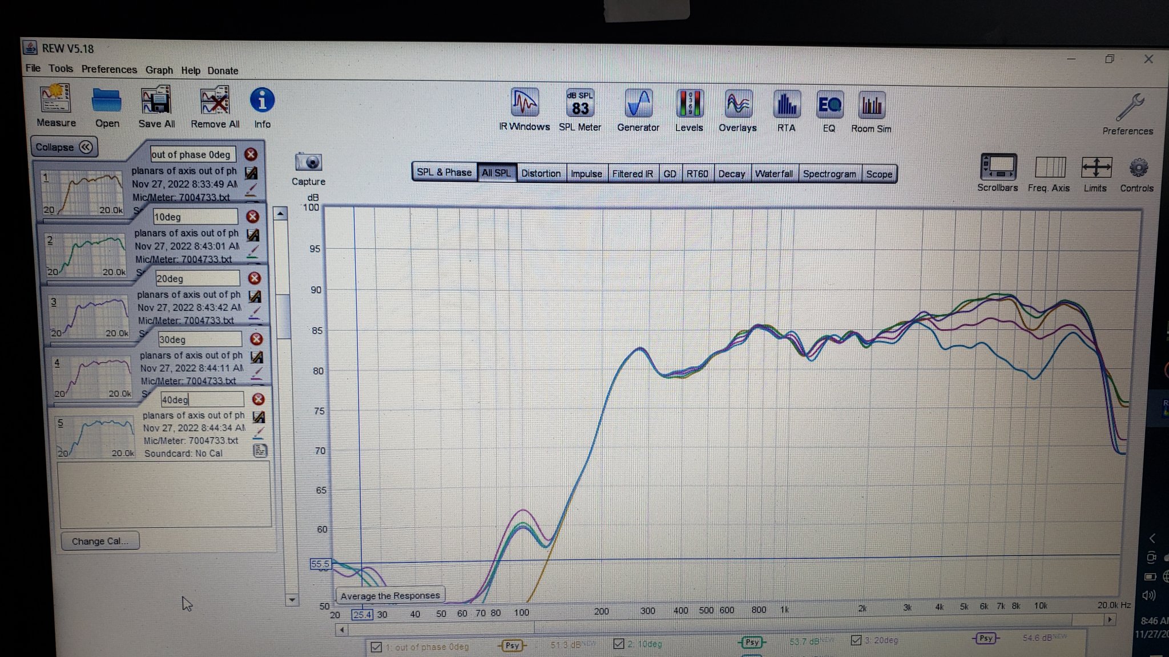Open notes icon of 40deg measurement
This screenshot has height=657, width=1169.
(x=260, y=451)
